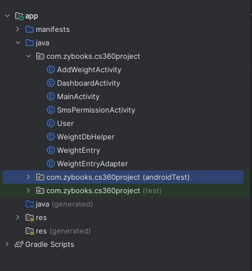252x271 pixels.
Task: Select res (generated) folder
Action: 63,231
